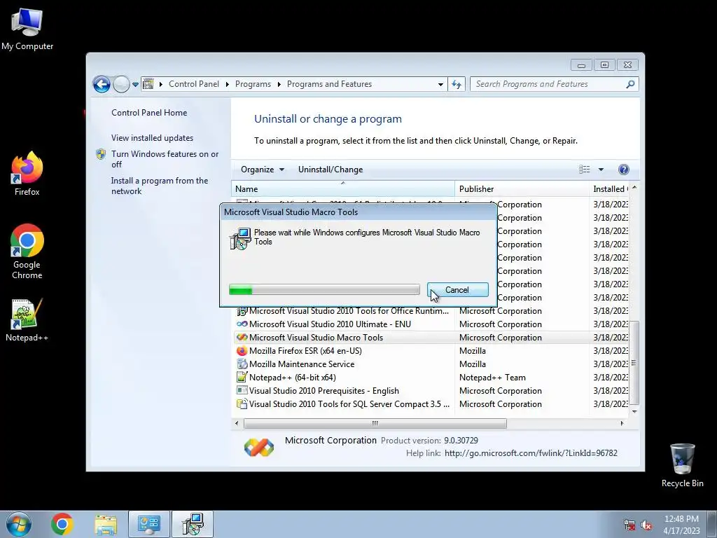The width and height of the screenshot is (717, 538).
Task: Click the Windows Start orb
Action: (x=19, y=524)
